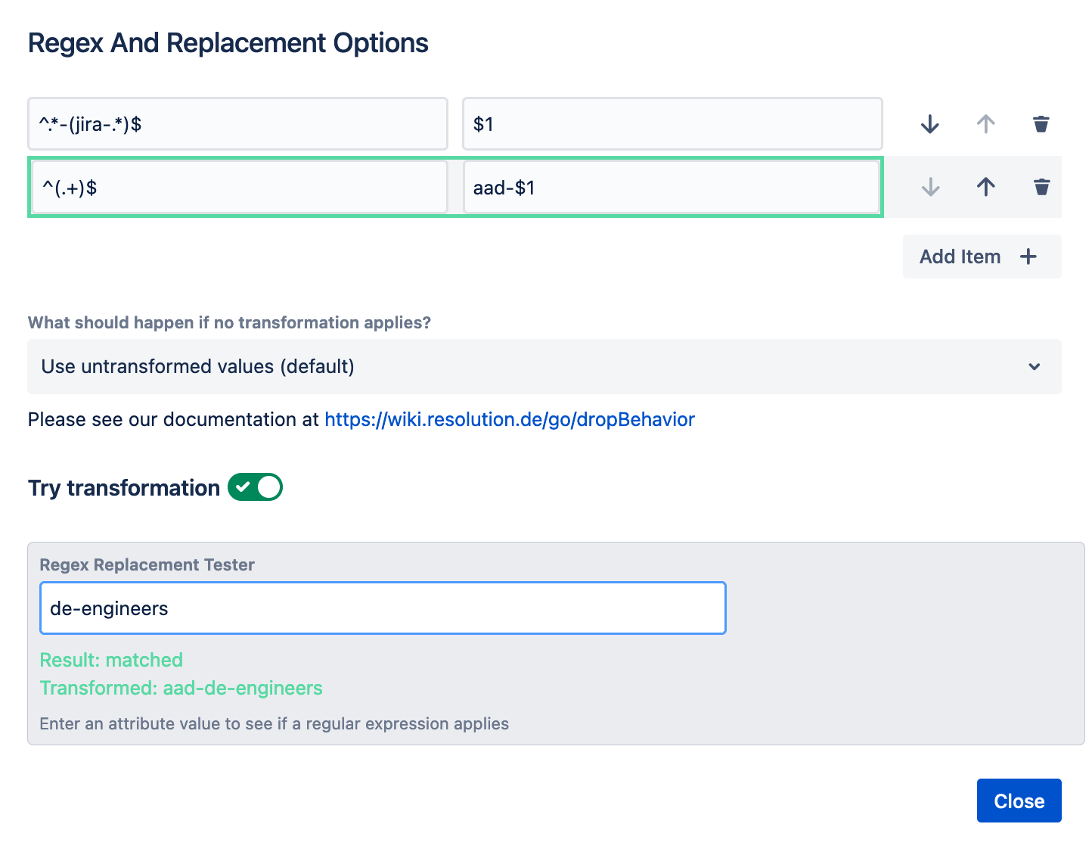Screen dimensions: 1092x852
Task: Move the jira regex row down
Action: [930, 124]
